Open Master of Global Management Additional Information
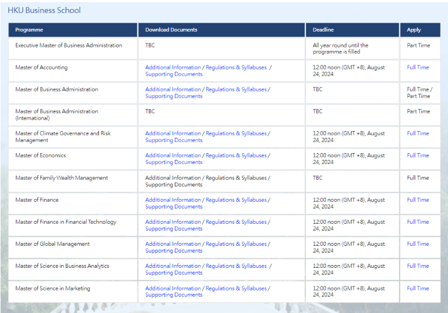The width and height of the screenshot is (448, 313). click(x=173, y=244)
